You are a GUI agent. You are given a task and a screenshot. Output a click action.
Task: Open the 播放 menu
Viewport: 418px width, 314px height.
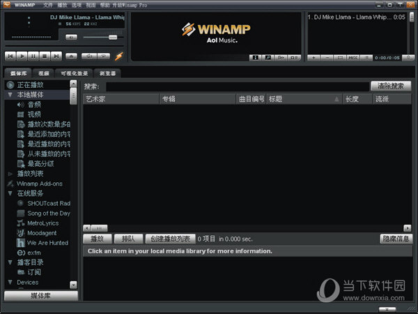click(62, 5)
